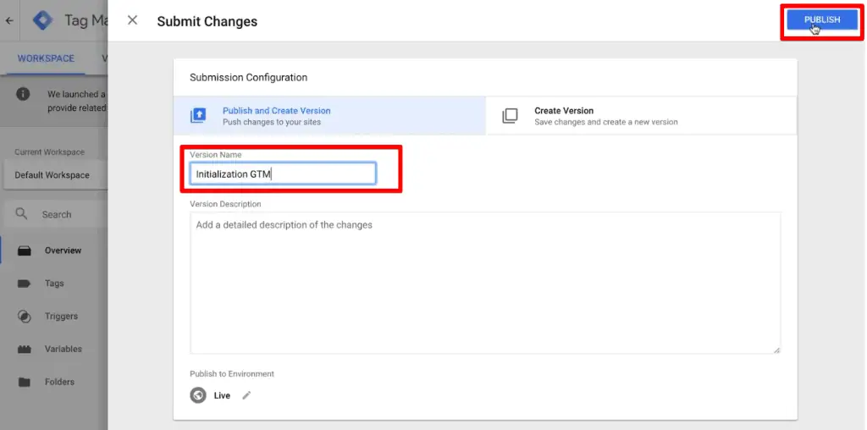Open the Default Workspace selector

point(54,175)
